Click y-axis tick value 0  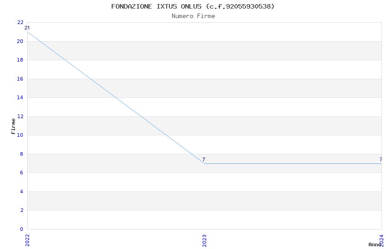(x=22, y=229)
